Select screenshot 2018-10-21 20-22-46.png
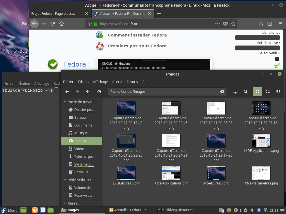The width and height of the screenshot is (286, 214). pyautogui.click(x=171, y=115)
